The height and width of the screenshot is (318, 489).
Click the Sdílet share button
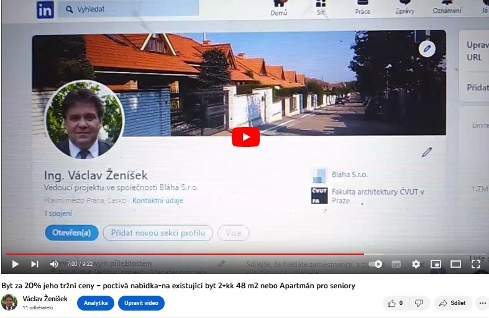[452, 303]
